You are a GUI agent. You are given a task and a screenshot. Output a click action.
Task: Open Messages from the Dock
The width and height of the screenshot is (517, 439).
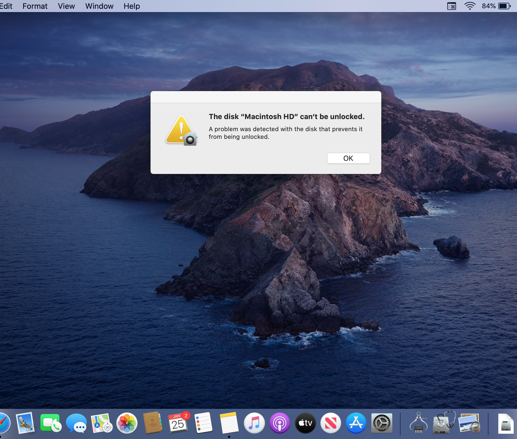76,423
